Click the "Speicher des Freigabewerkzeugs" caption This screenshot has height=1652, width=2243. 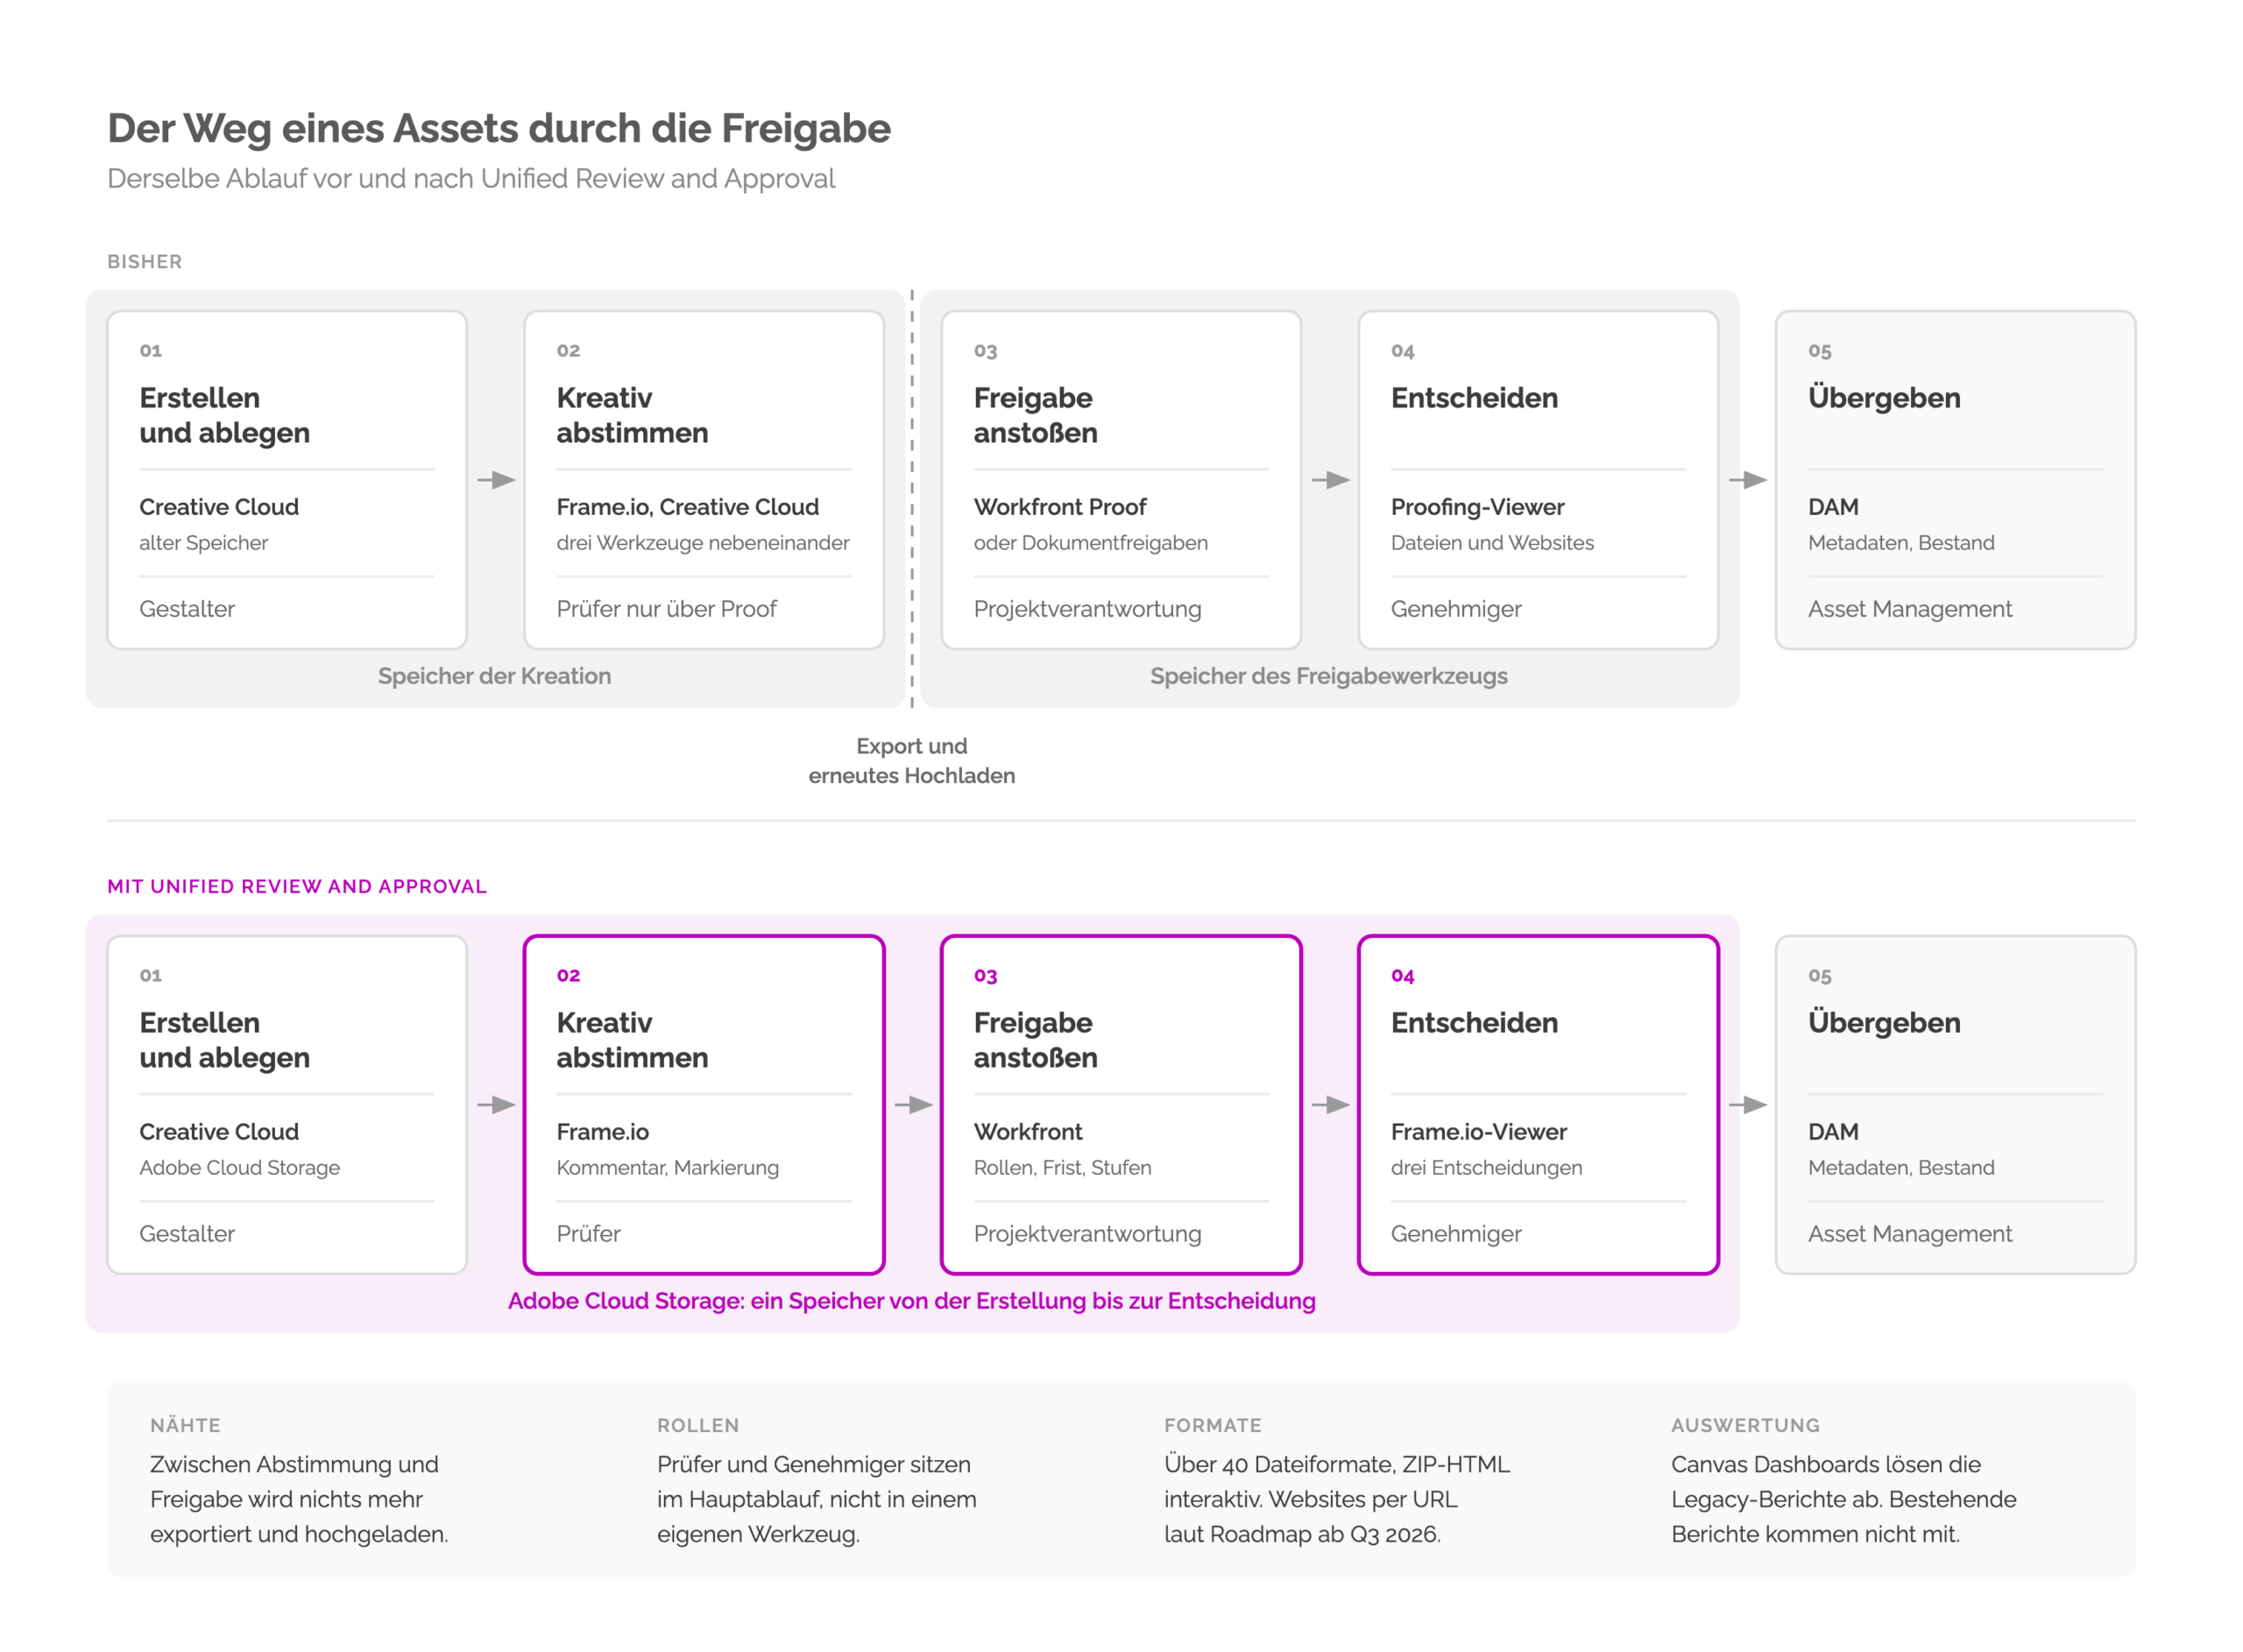[x=1329, y=676]
